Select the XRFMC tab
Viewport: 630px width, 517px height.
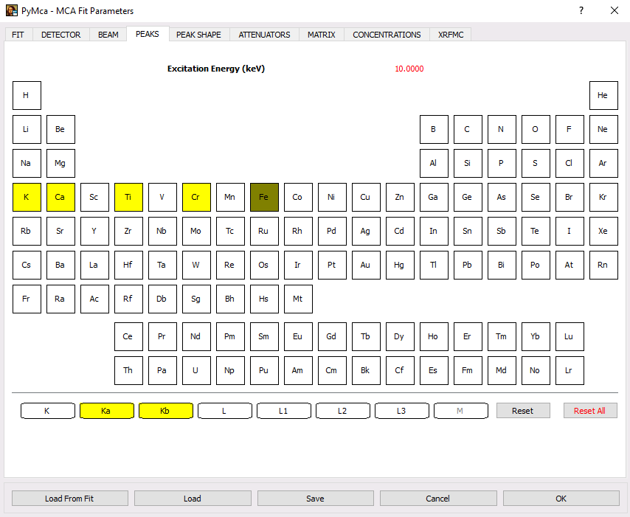point(451,35)
